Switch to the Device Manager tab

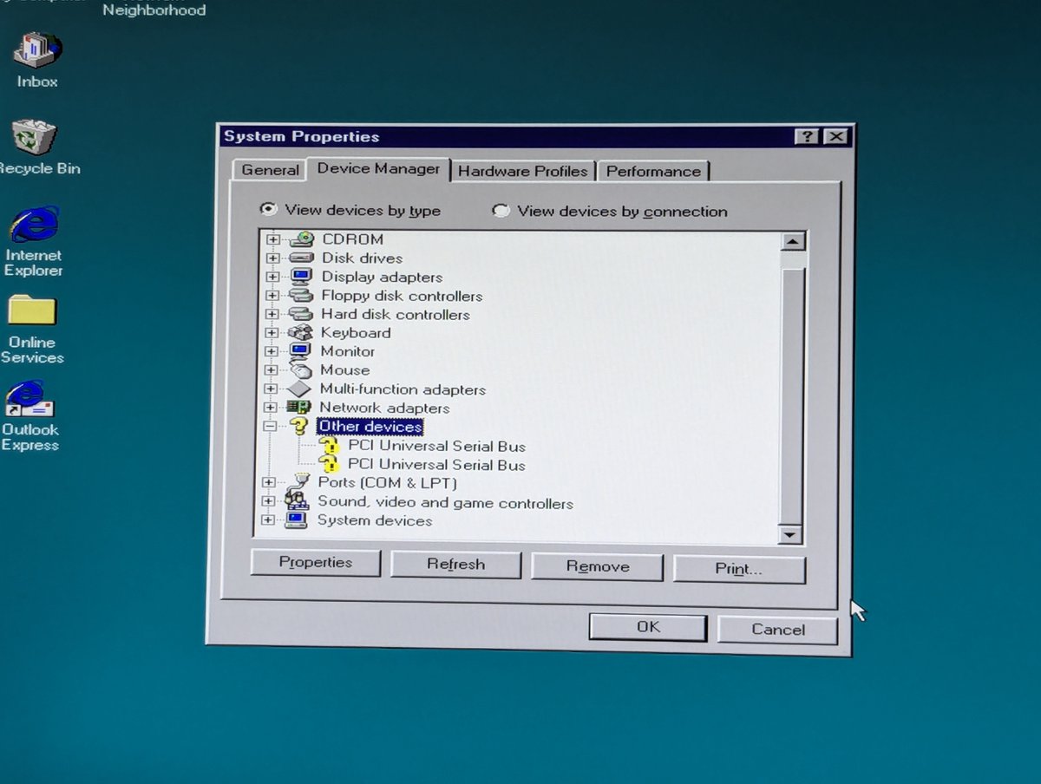(378, 168)
